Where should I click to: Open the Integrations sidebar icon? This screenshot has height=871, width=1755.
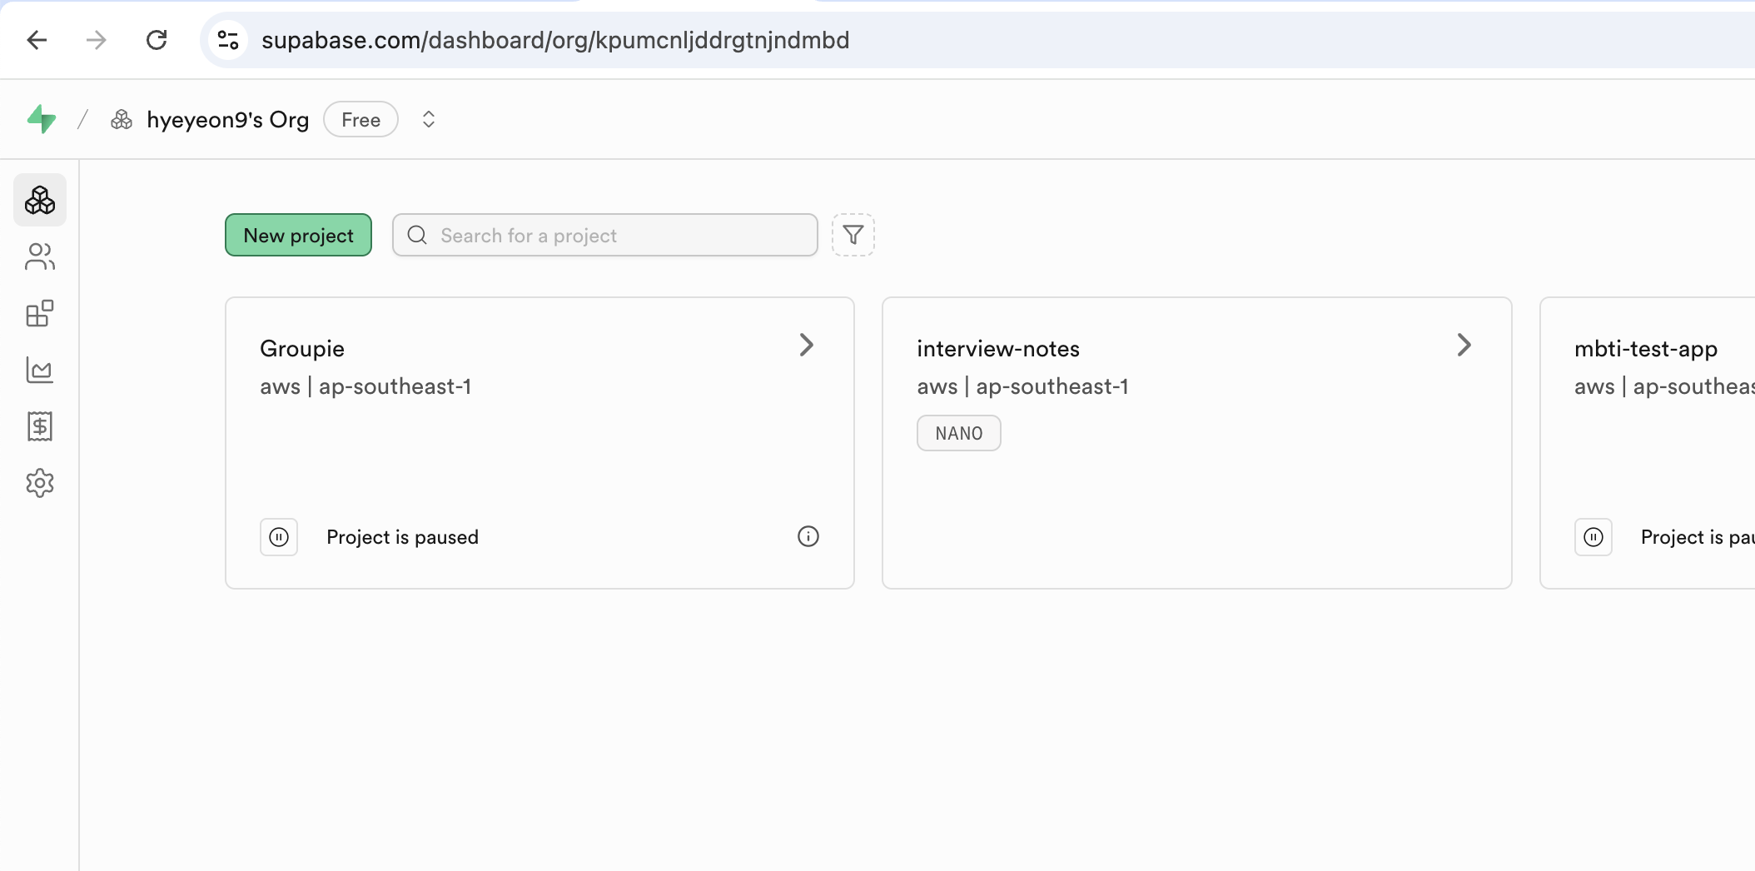[40, 313]
